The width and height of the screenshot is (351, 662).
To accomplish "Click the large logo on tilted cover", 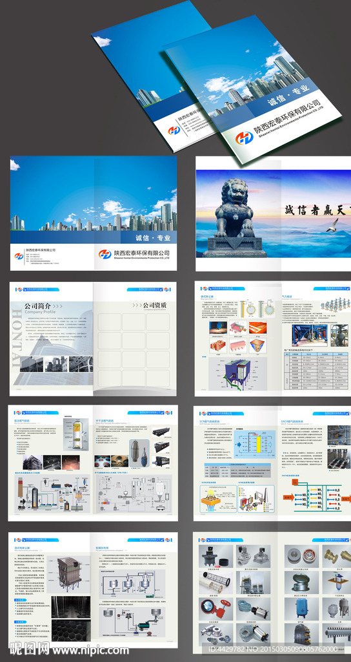I will [x=244, y=138].
